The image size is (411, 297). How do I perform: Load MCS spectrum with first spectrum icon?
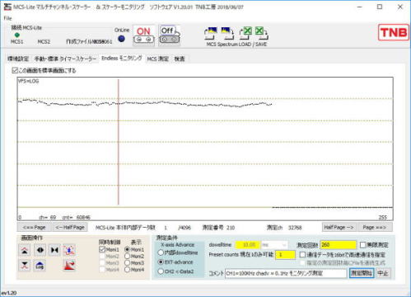click(211, 33)
